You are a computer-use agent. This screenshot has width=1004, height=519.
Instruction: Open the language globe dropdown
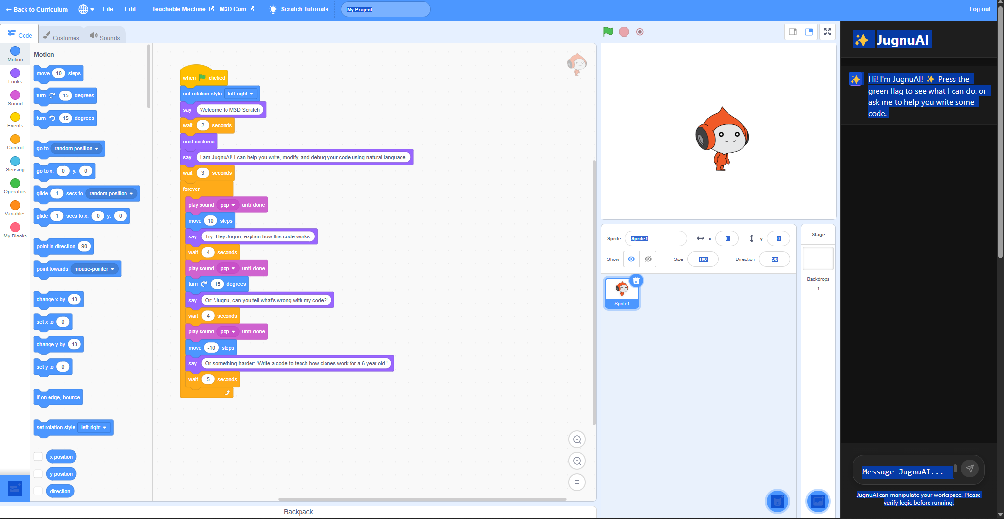pyautogui.click(x=86, y=9)
